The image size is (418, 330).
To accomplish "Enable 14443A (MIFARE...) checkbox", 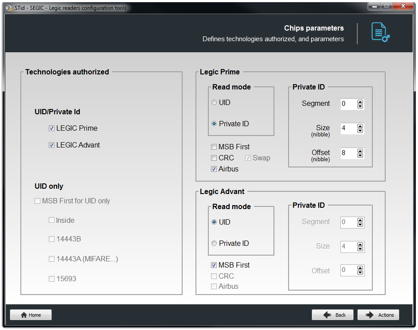I will (x=51, y=259).
